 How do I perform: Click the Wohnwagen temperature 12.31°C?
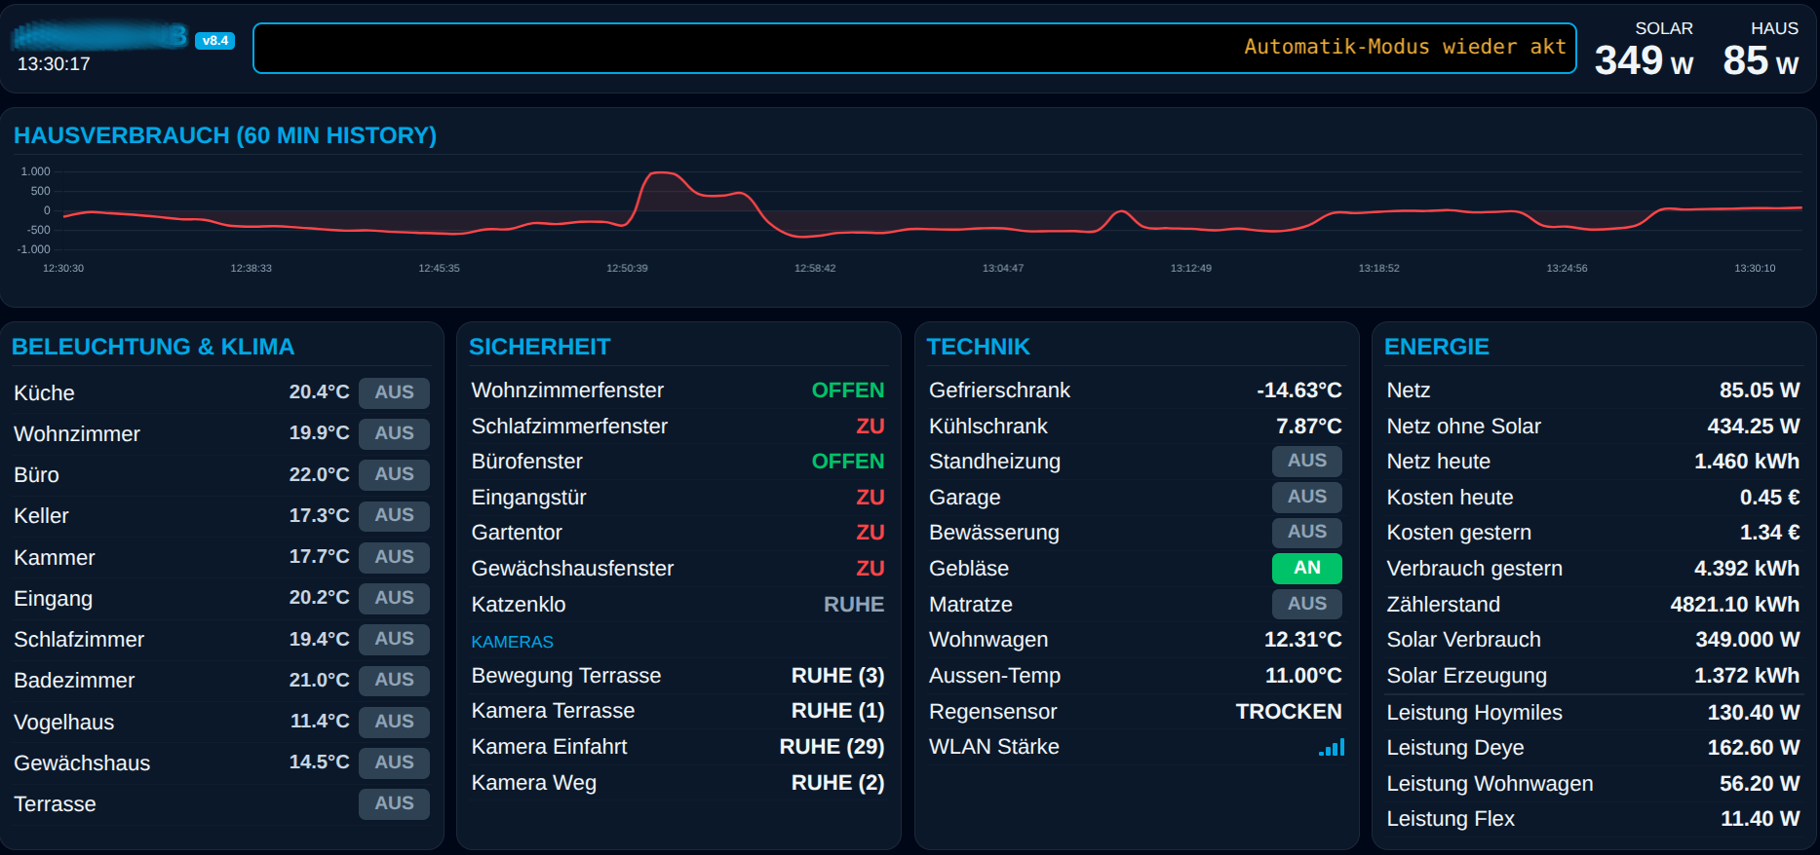click(1303, 640)
